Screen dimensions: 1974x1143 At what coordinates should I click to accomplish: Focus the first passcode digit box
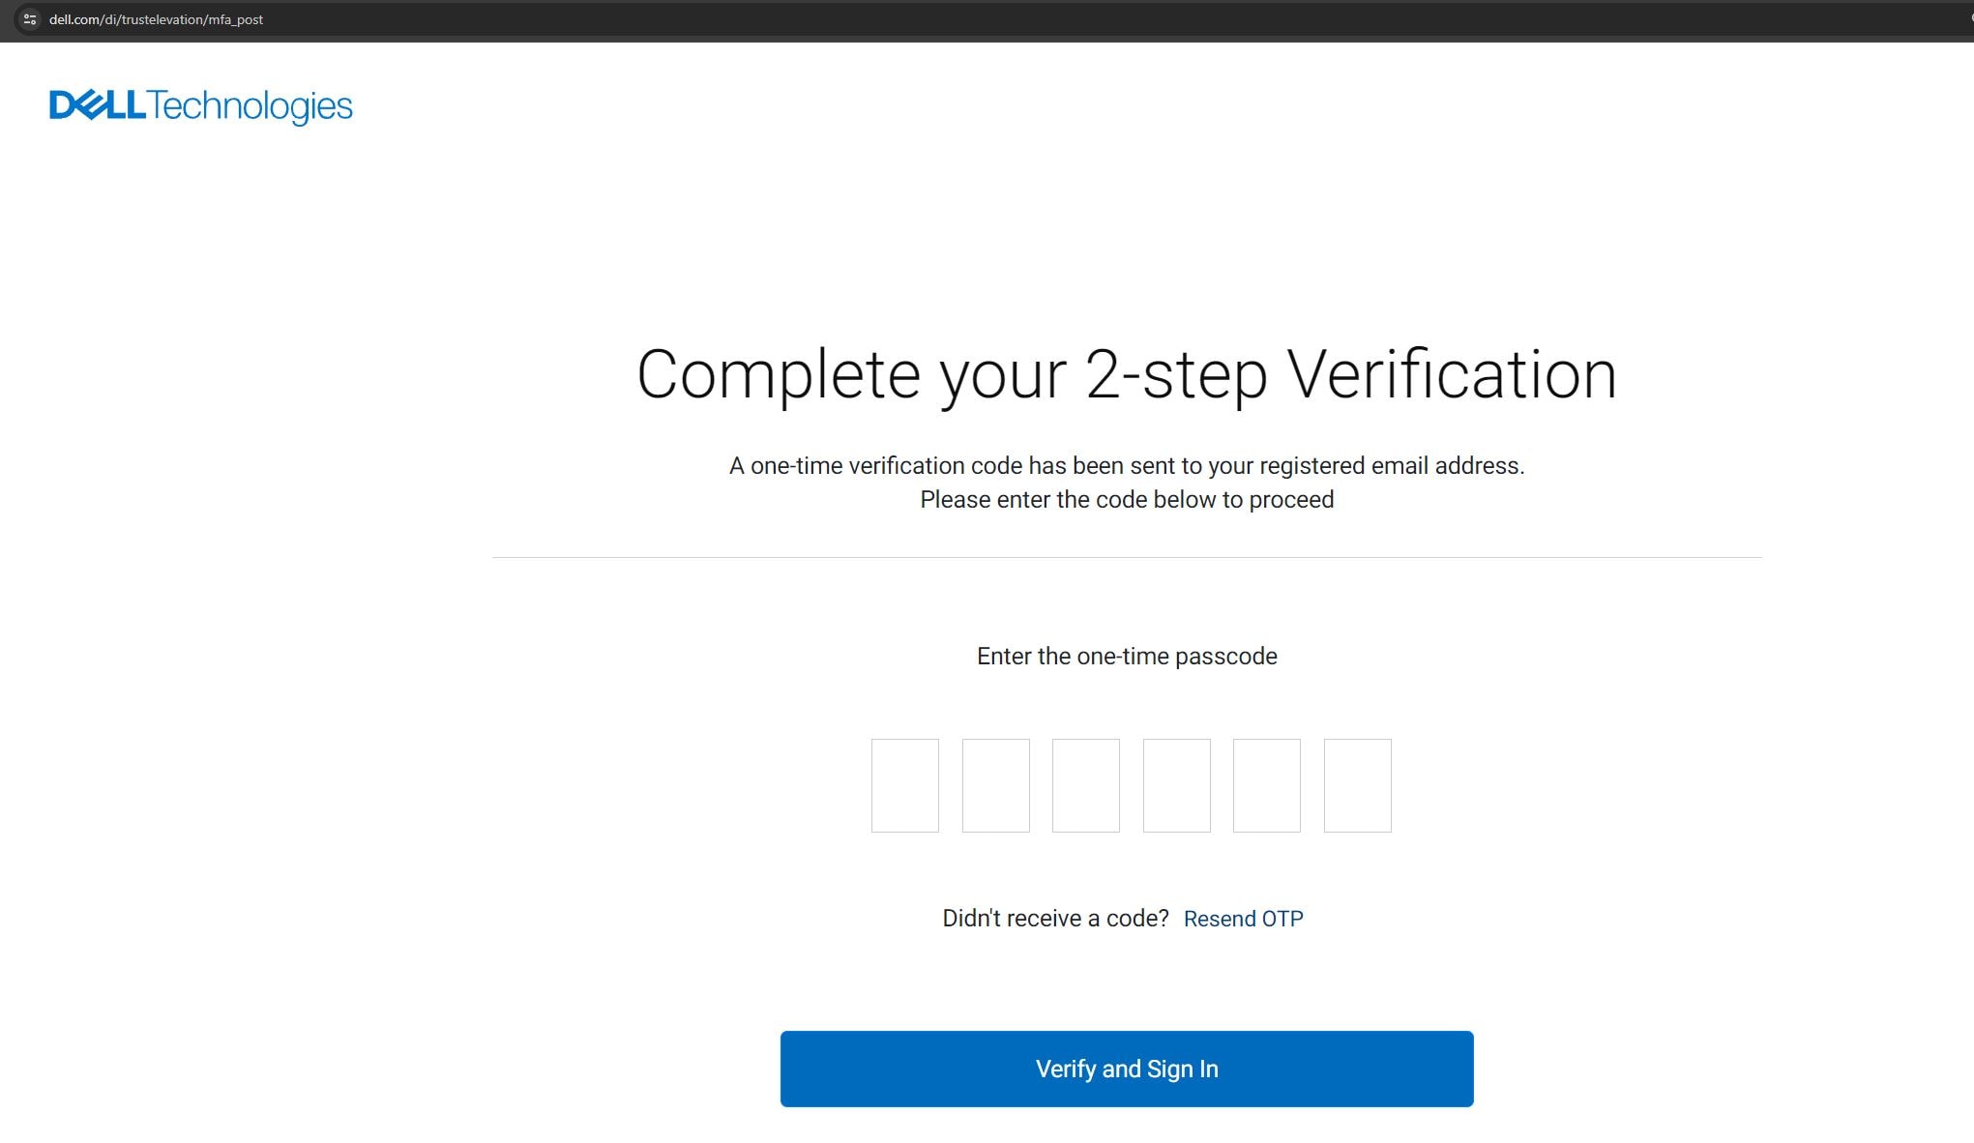905,785
